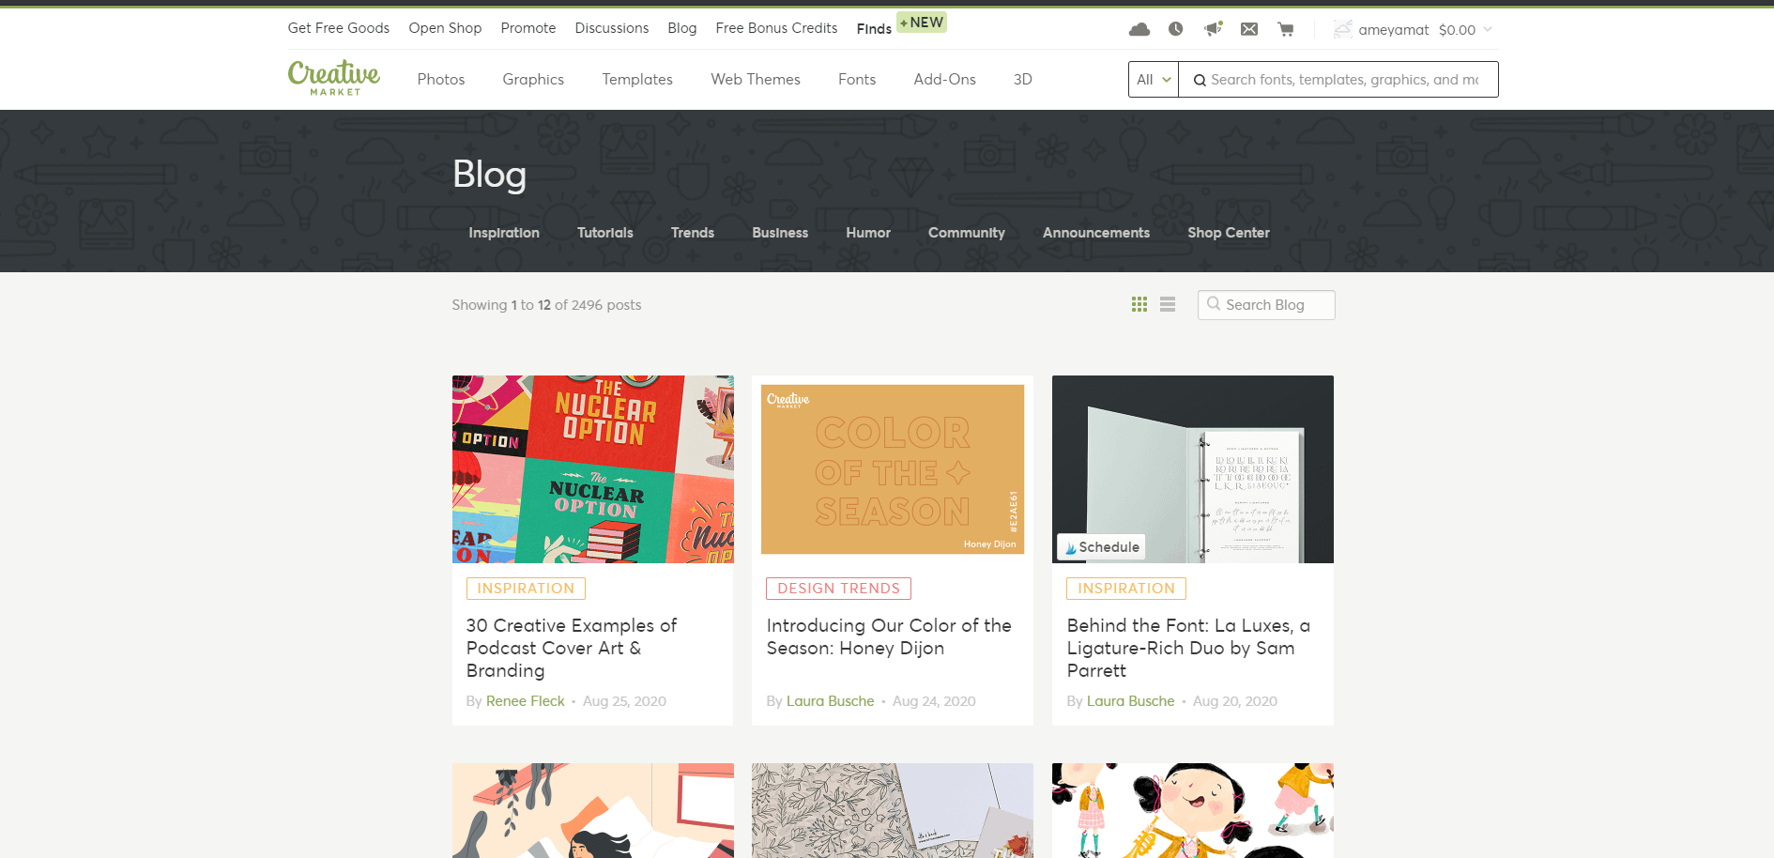This screenshot has width=1774, height=858.
Task: Click the magnifier icon in site search
Action: (x=1200, y=80)
